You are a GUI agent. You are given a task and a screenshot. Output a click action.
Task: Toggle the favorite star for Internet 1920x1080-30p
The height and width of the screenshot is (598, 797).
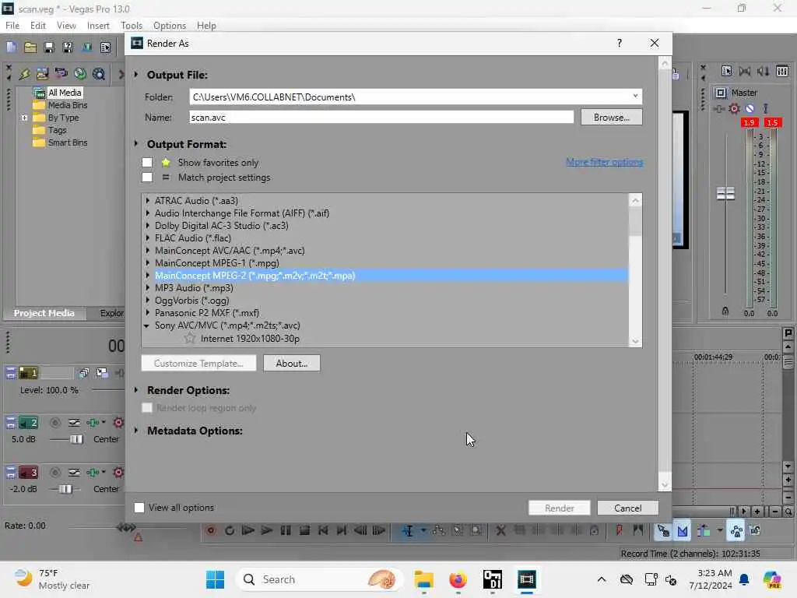click(x=190, y=338)
